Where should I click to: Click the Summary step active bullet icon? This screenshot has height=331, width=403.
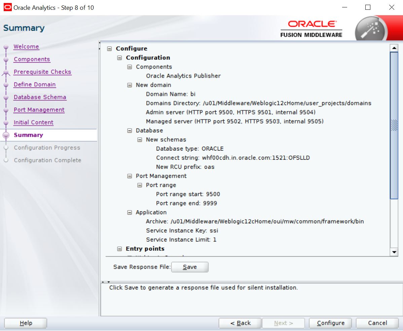tap(6, 135)
